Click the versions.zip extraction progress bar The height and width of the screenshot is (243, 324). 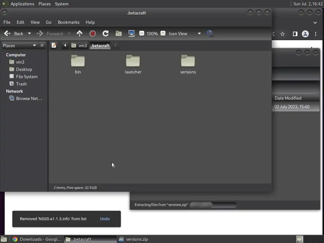[213, 205]
